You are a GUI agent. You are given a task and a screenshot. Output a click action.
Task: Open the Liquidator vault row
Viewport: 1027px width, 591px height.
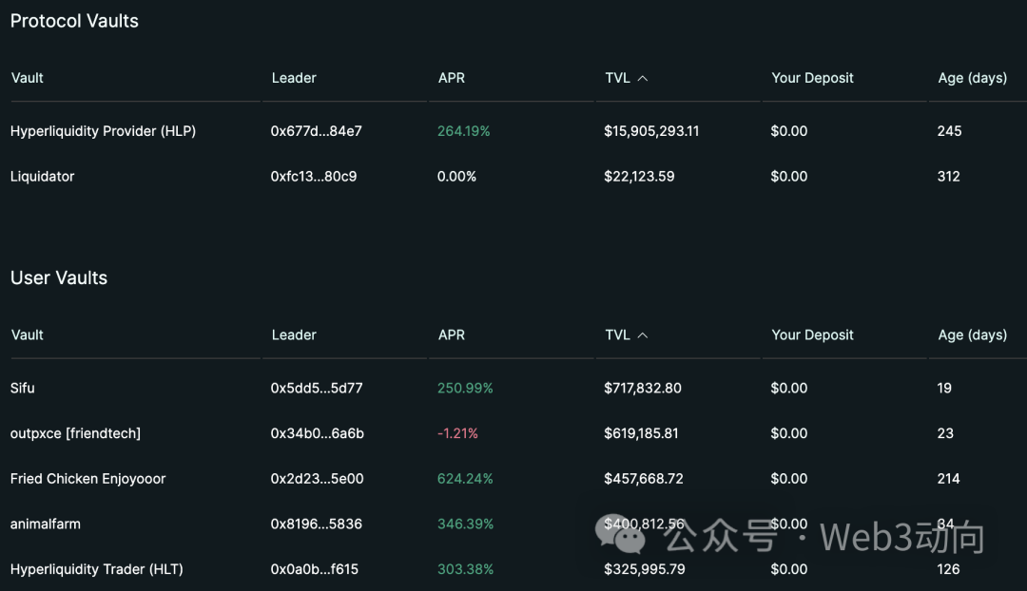(x=42, y=177)
